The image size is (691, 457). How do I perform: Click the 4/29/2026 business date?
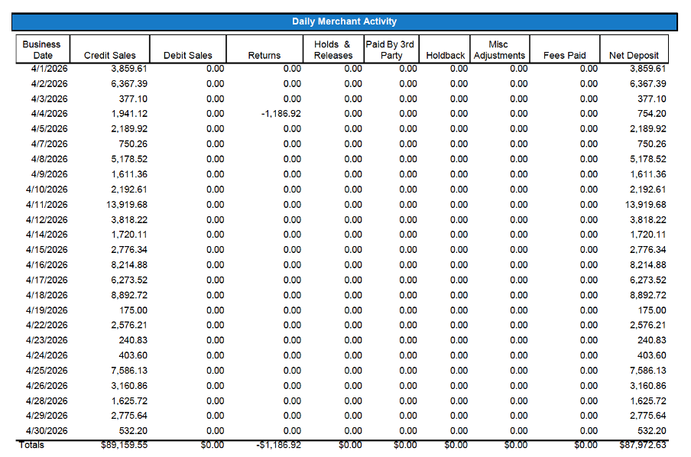[47, 416]
